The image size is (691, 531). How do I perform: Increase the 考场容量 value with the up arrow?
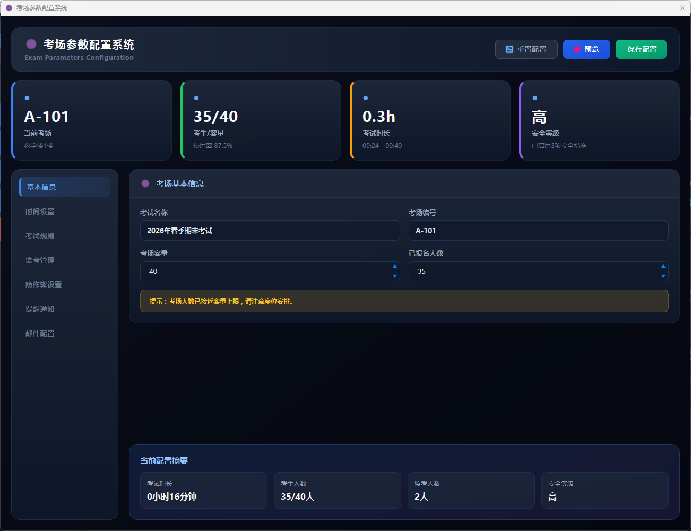[x=394, y=267]
